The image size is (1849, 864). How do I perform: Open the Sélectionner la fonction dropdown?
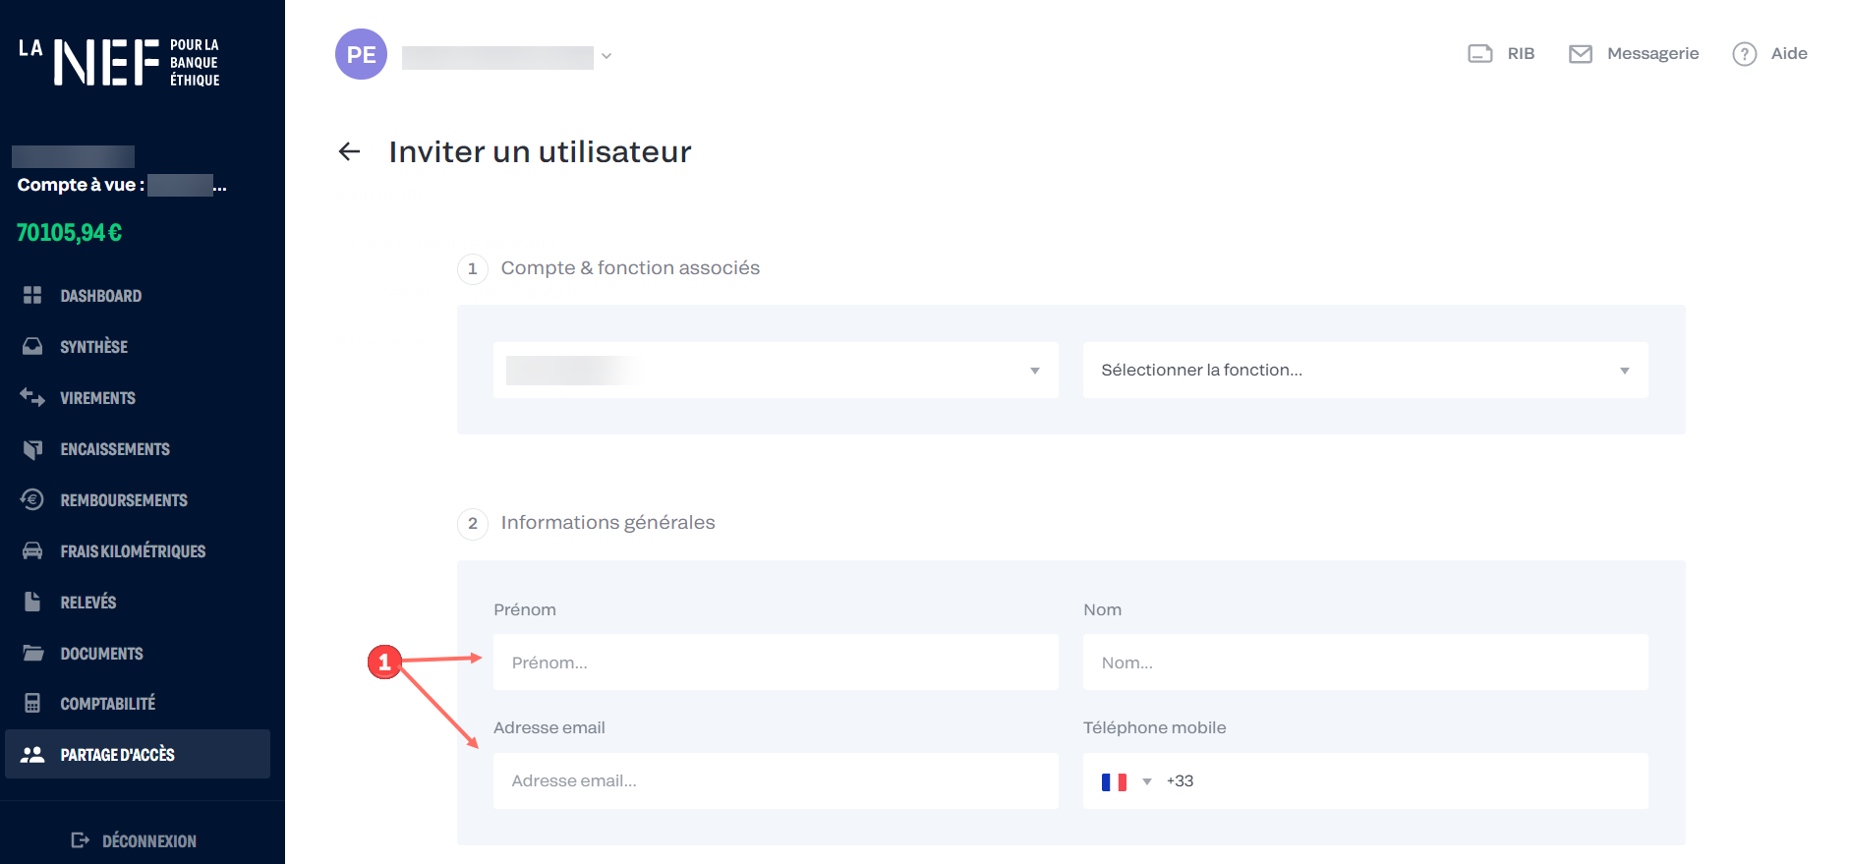[x=1364, y=371]
